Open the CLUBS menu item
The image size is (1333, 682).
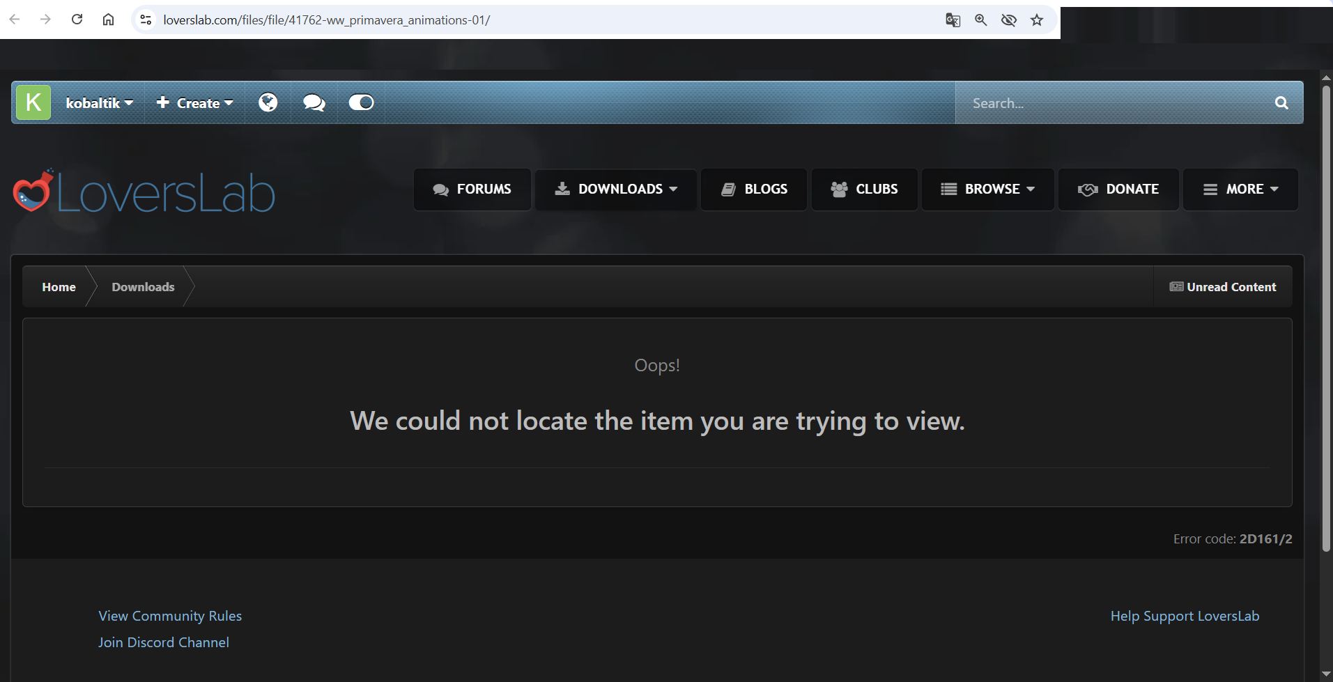[865, 189]
